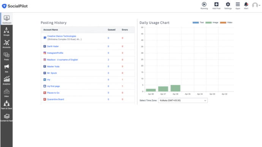The width and height of the screenshot is (262, 147).
Task: Click the icon beside Creative Glance Technologies
Action: 45,38
